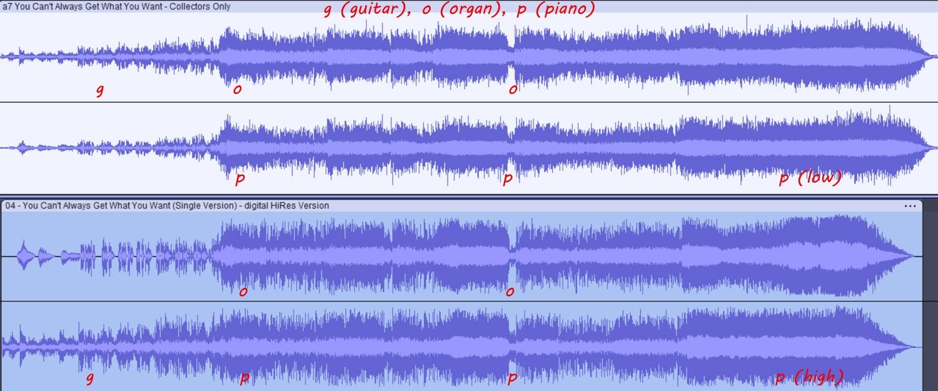The width and height of the screenshot is (938, 391).
Task: Click the 'g' marker in the HiRes track
Action: tap(89, 378)
